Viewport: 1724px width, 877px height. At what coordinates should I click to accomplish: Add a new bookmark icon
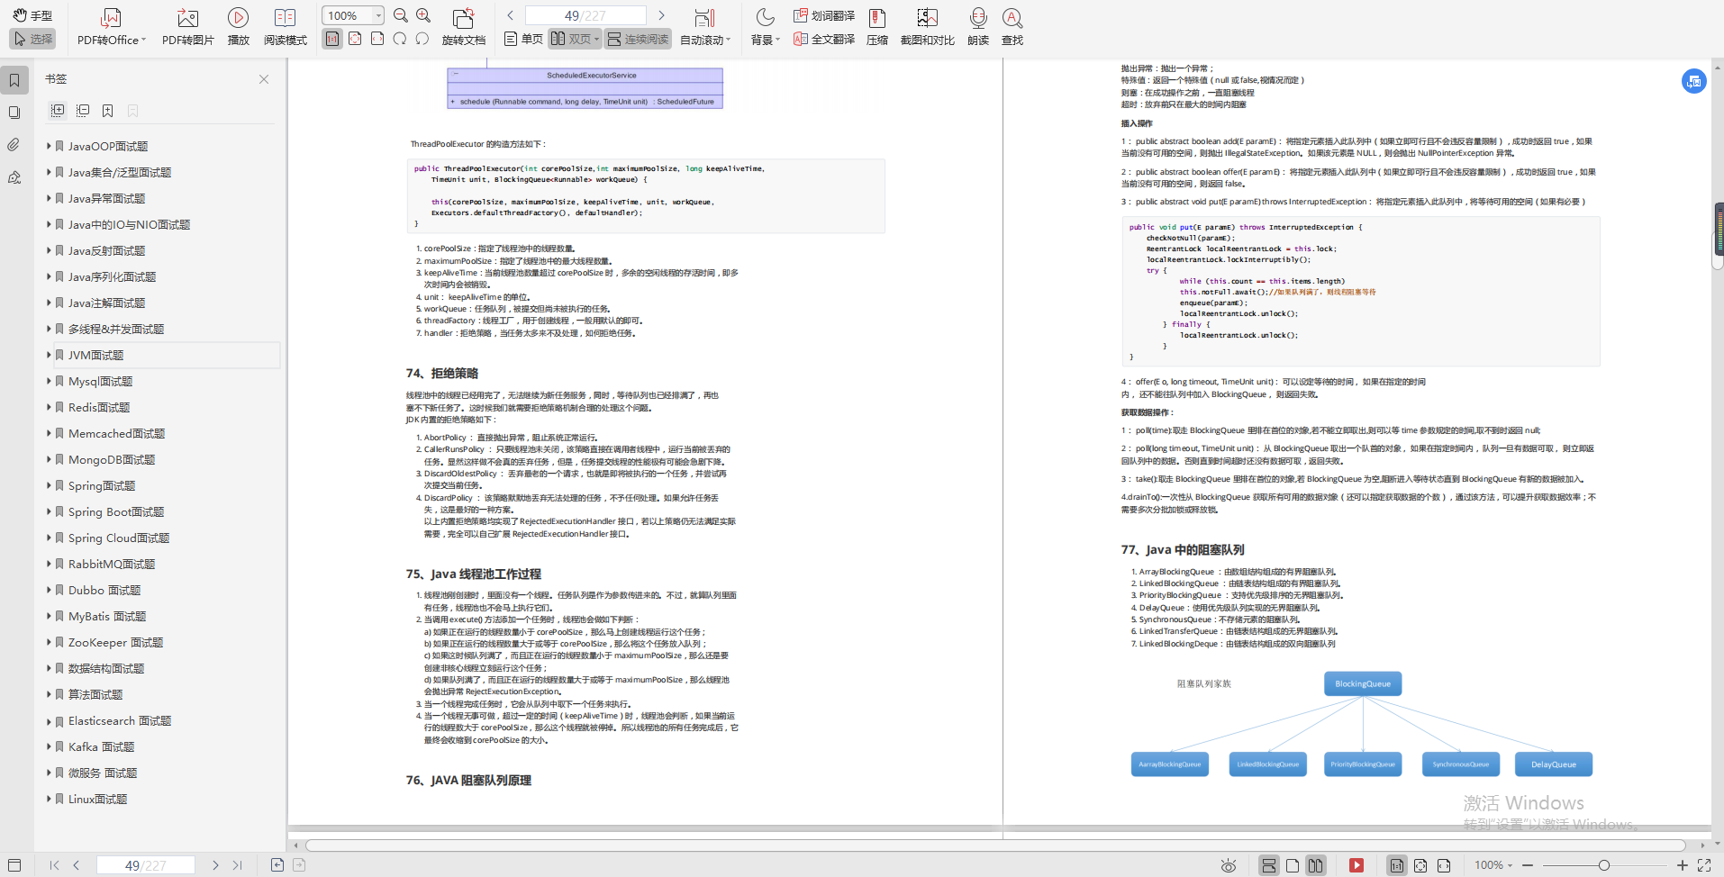(x=108, y=110)
